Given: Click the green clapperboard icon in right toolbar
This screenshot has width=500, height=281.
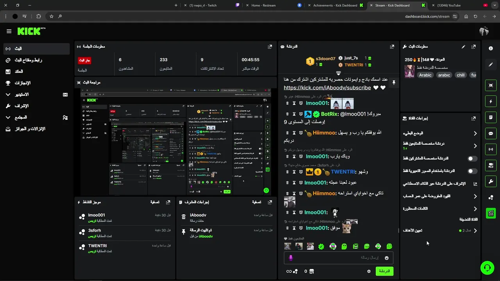Looking at the screenshot, I should click(x=491, y=213).
